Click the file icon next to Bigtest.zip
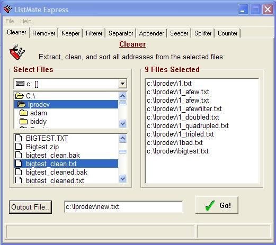The height and width of the screenshot is (245, 276). [x=19, y=147]
